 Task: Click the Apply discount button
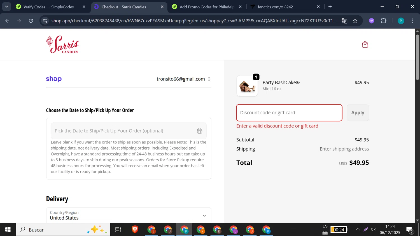click(x=358, y=113)
